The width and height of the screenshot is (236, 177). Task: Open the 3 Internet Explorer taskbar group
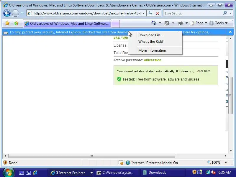(x=71, y=173)
